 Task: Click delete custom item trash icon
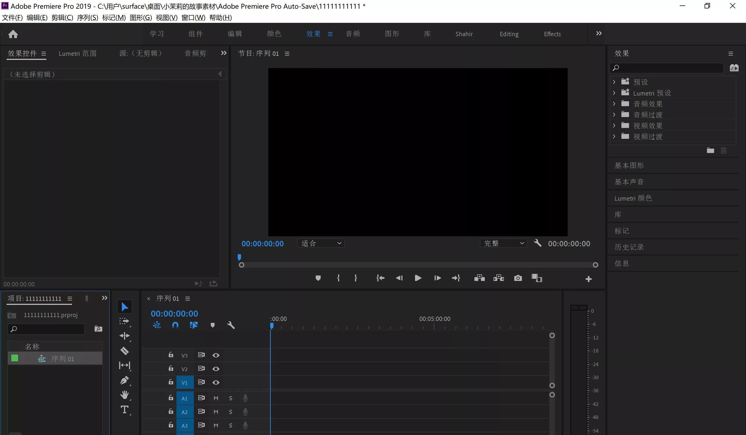point(723,151)
